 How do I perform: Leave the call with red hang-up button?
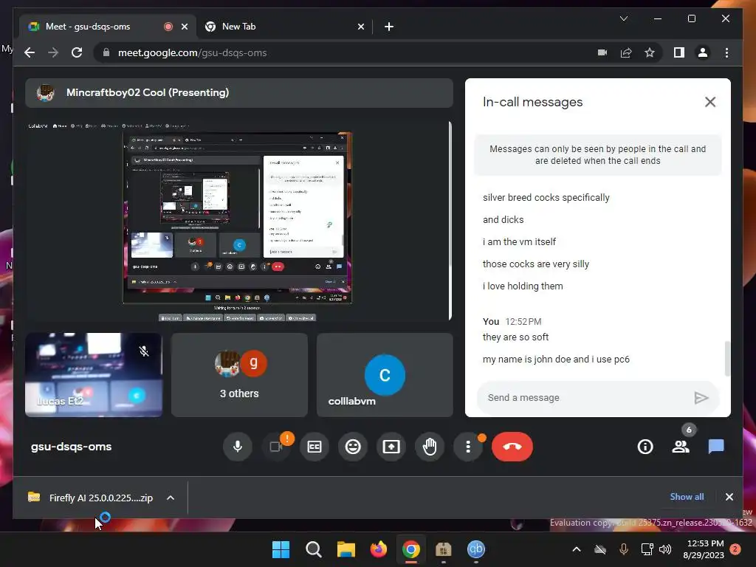pos(512,447)
